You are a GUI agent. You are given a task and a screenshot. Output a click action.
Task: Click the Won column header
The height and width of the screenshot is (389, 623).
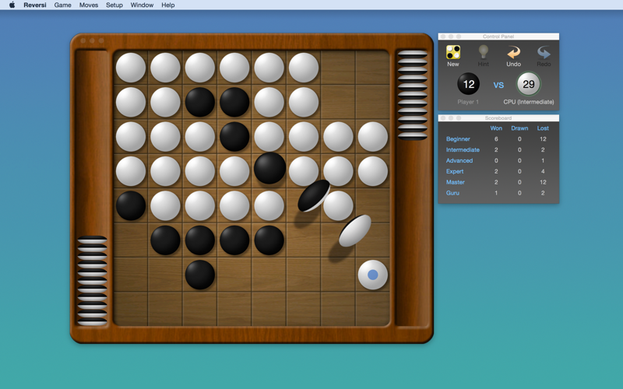[x=496, y=128]
